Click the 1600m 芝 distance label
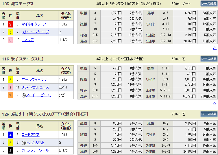 [178, 59]
